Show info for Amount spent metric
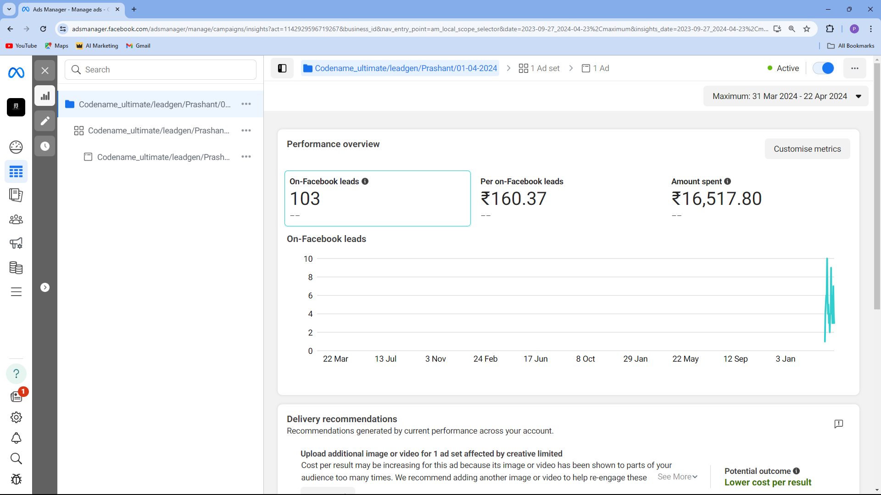Image resolution: width=881 pixels, height=495 pixels. (728, 181)
